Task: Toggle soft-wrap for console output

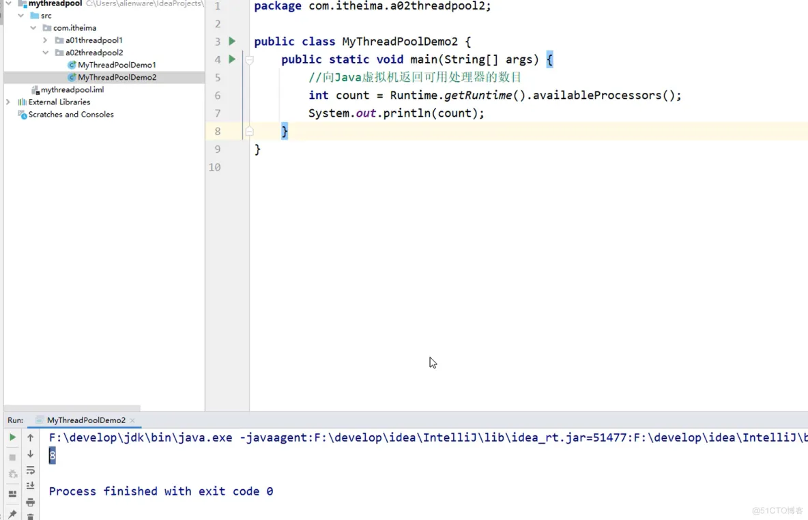Action: pyautogui.click(x=31, y=470)
